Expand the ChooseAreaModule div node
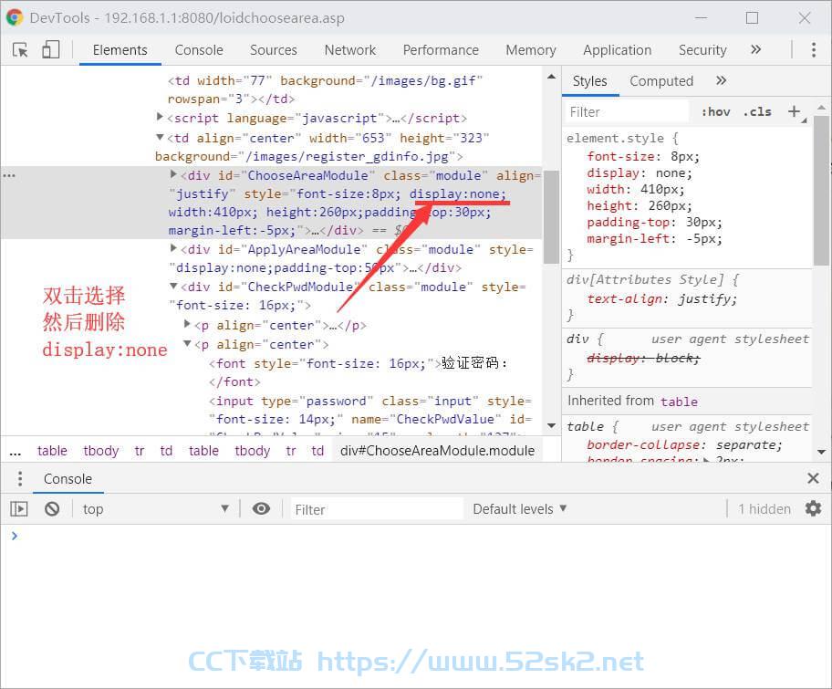832x689 pixels. [x=173, y=173]
